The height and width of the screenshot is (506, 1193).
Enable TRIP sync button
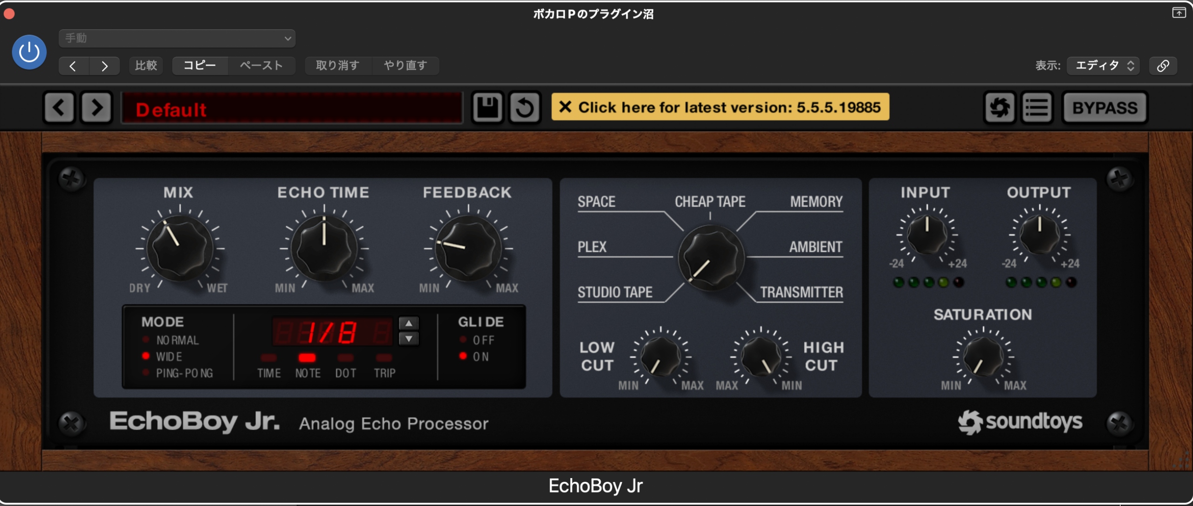coord(384,358)
